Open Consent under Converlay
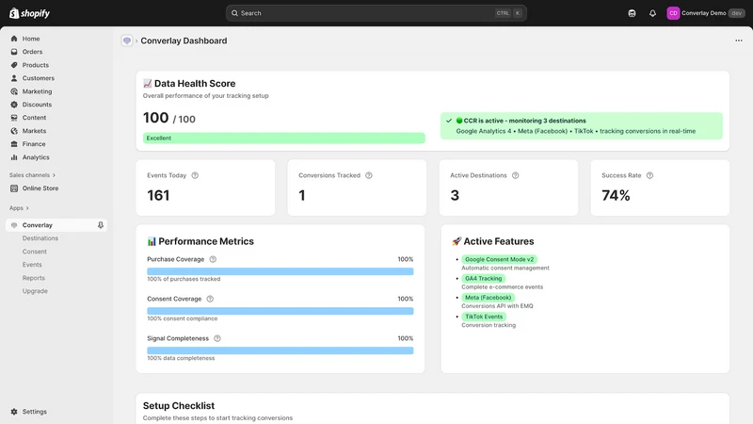The height and width of the screenshot is (424, 753). (x=35, y=252)
